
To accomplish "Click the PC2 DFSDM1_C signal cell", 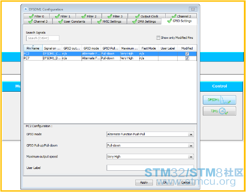I will (x=52, y=54).
